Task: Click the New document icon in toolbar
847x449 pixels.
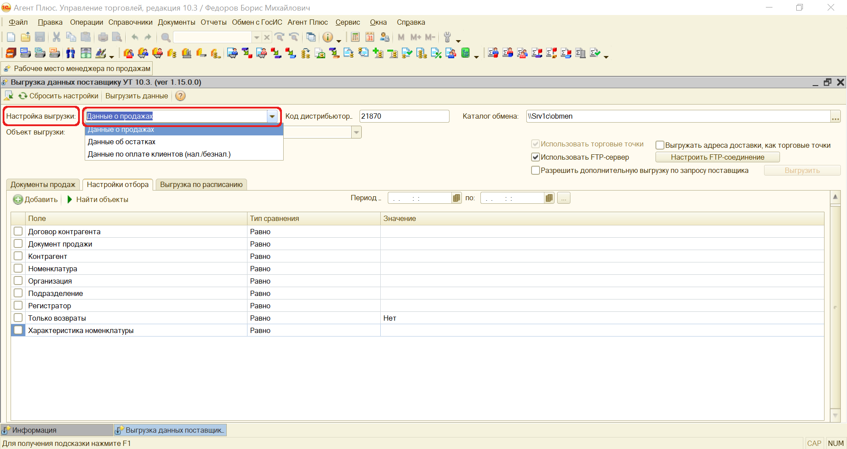Action: tap(11, 37)
